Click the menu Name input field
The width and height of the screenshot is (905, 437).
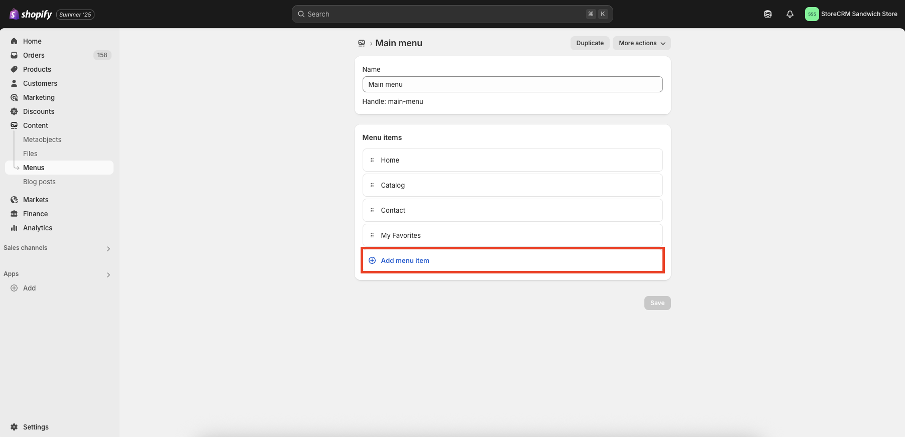[512, 84]
